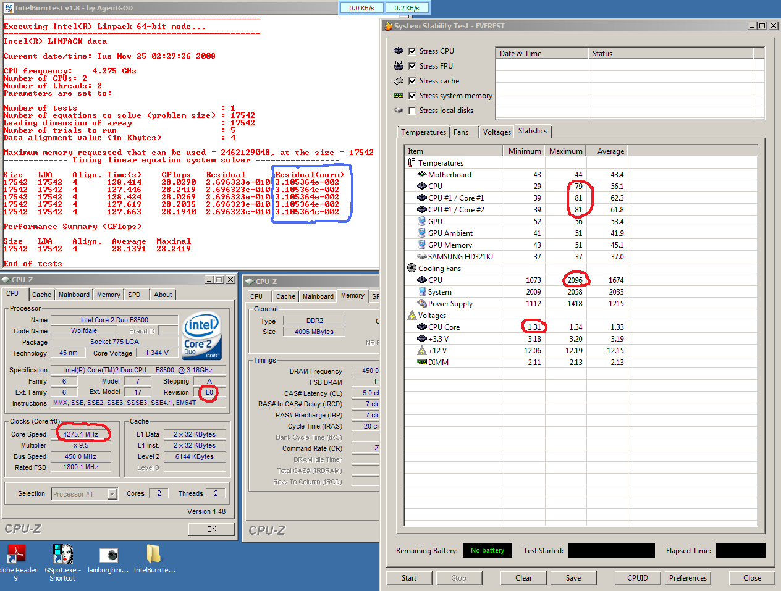Click the Stress cache icon
This screenshot has width=781, height=591.
pyautogui.click(x=399, y=81)
